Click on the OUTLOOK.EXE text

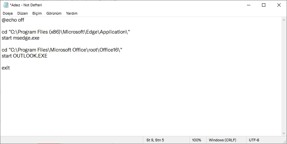click(30, 56)
